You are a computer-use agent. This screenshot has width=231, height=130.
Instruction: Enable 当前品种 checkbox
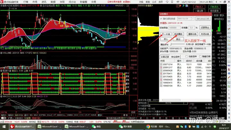186,56
